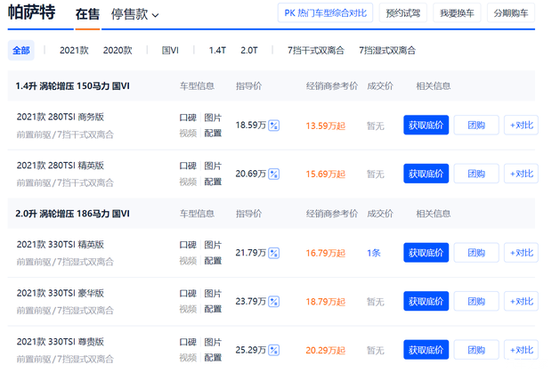
Task: Open 图片 for 280TSI 精英版
Action: [213, 166]
